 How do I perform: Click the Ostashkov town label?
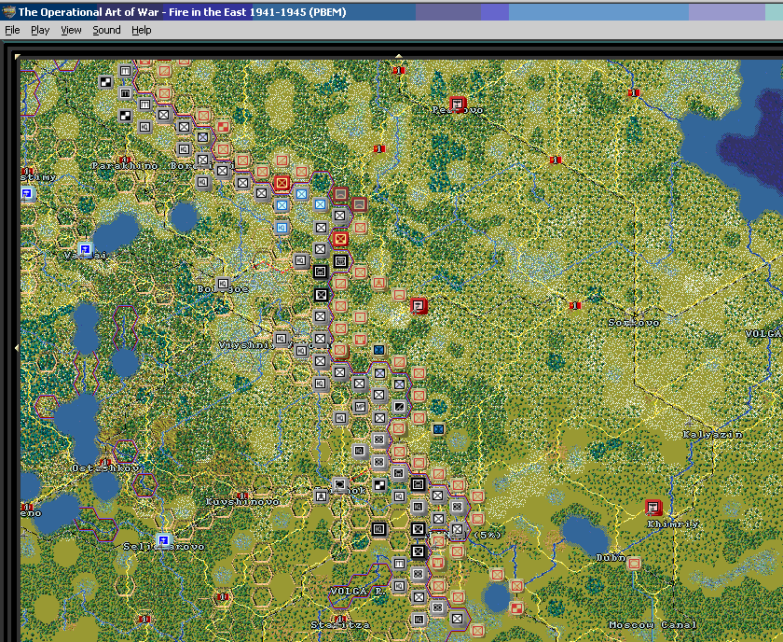105,468
